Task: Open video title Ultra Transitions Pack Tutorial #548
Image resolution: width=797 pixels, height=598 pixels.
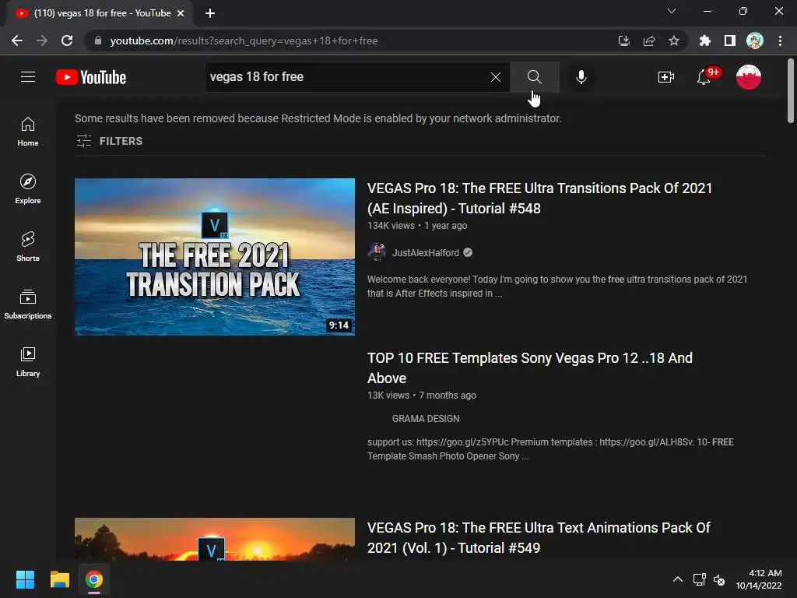Action: 540,199
